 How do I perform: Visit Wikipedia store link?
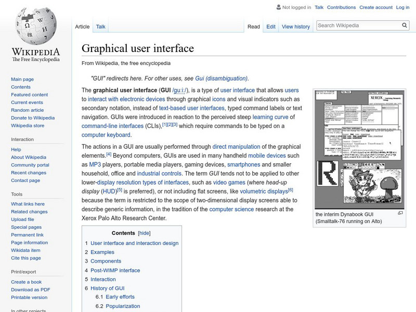[28, 125]
